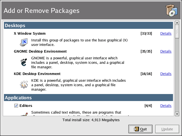
Task: Click the GNOME footprint icon
Action: click(x=24, y=62)
